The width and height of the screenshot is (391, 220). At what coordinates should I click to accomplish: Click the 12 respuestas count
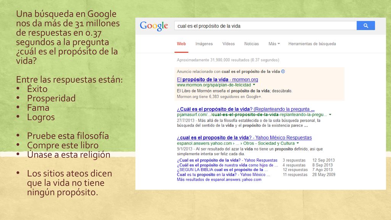(295, 170)
